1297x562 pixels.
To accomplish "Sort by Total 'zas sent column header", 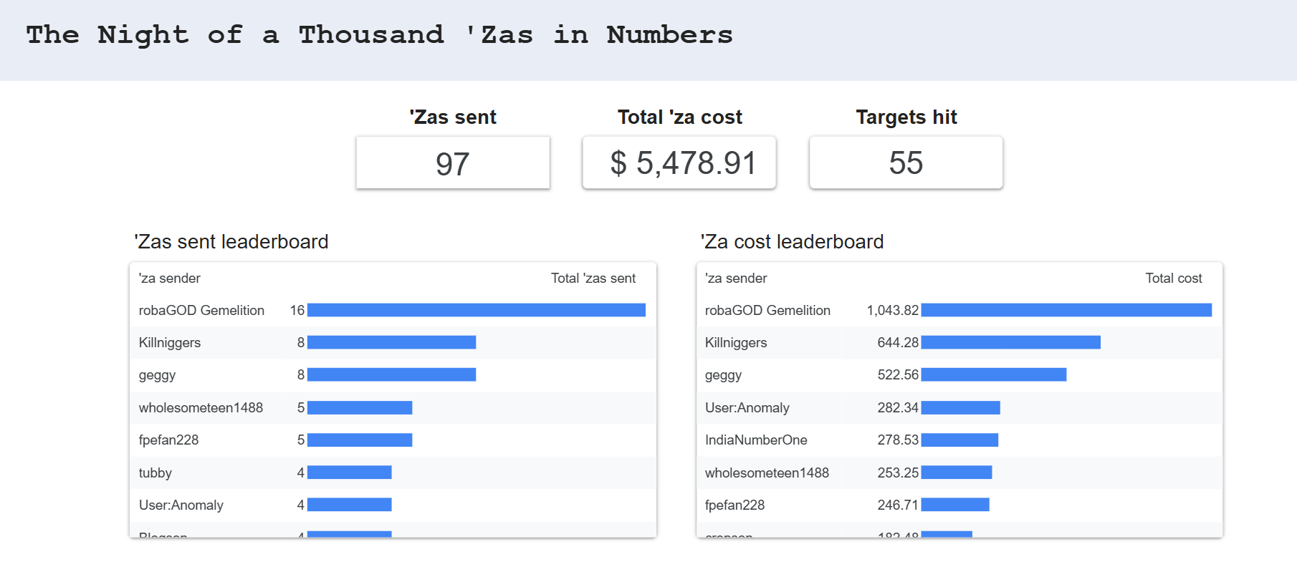I will click(x=593, y=278).
